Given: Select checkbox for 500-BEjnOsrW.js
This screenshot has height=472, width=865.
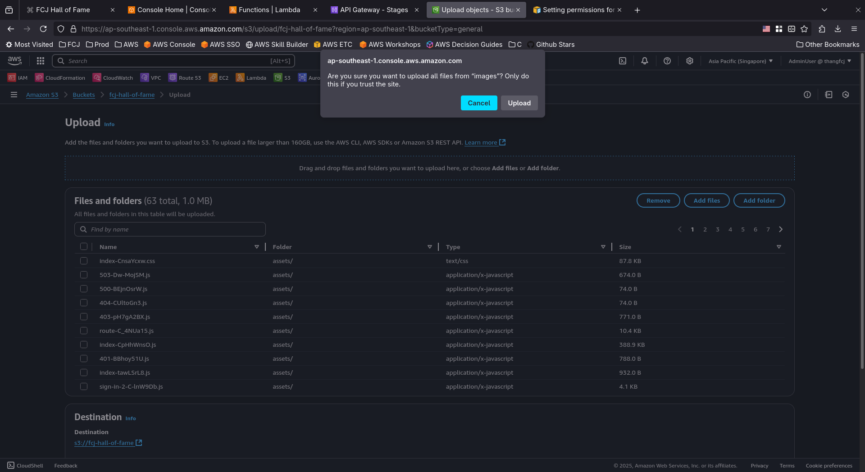Looking at the screenshot, I should point(84,289).
